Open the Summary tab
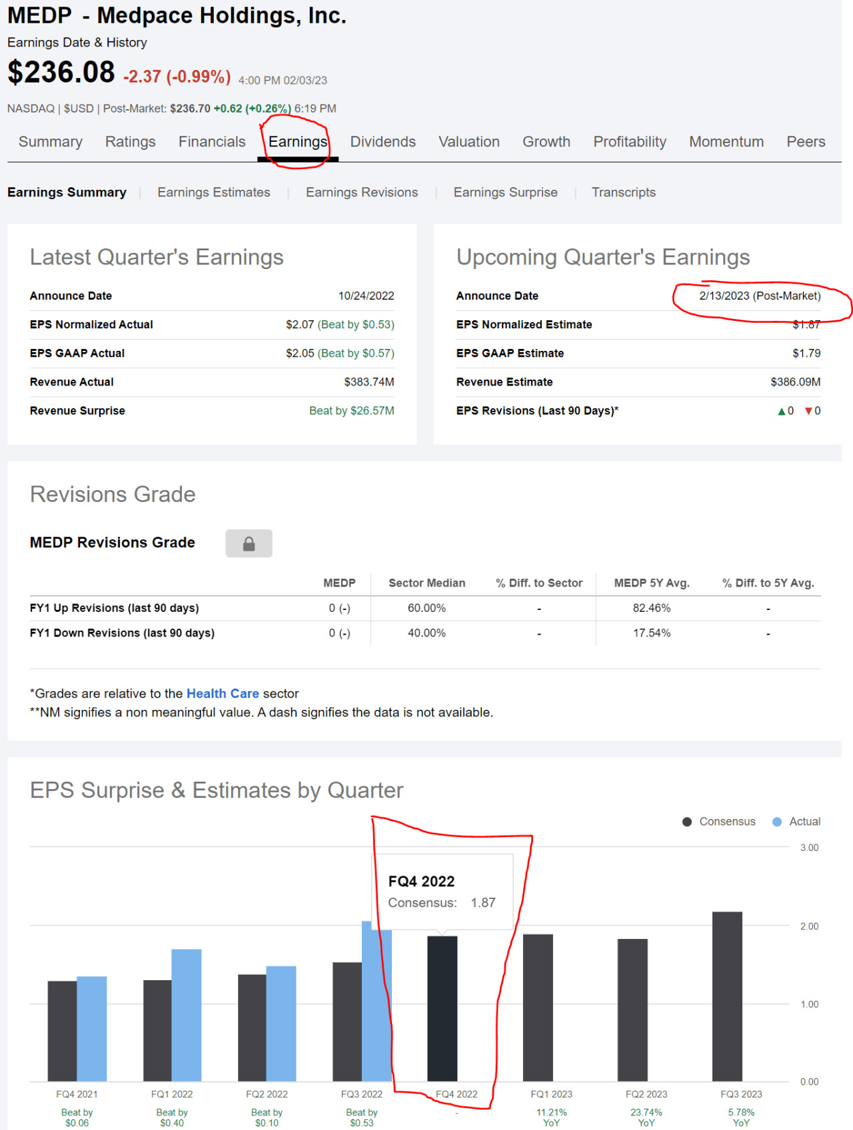 tap(51, 142)
